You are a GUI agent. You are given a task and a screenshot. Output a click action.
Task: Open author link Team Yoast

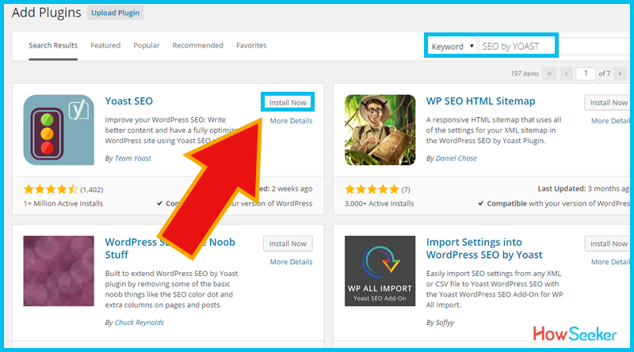click(x=132, y=158)
